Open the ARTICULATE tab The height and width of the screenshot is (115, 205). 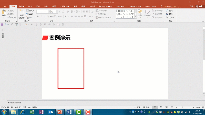click(x=151, y=6)
